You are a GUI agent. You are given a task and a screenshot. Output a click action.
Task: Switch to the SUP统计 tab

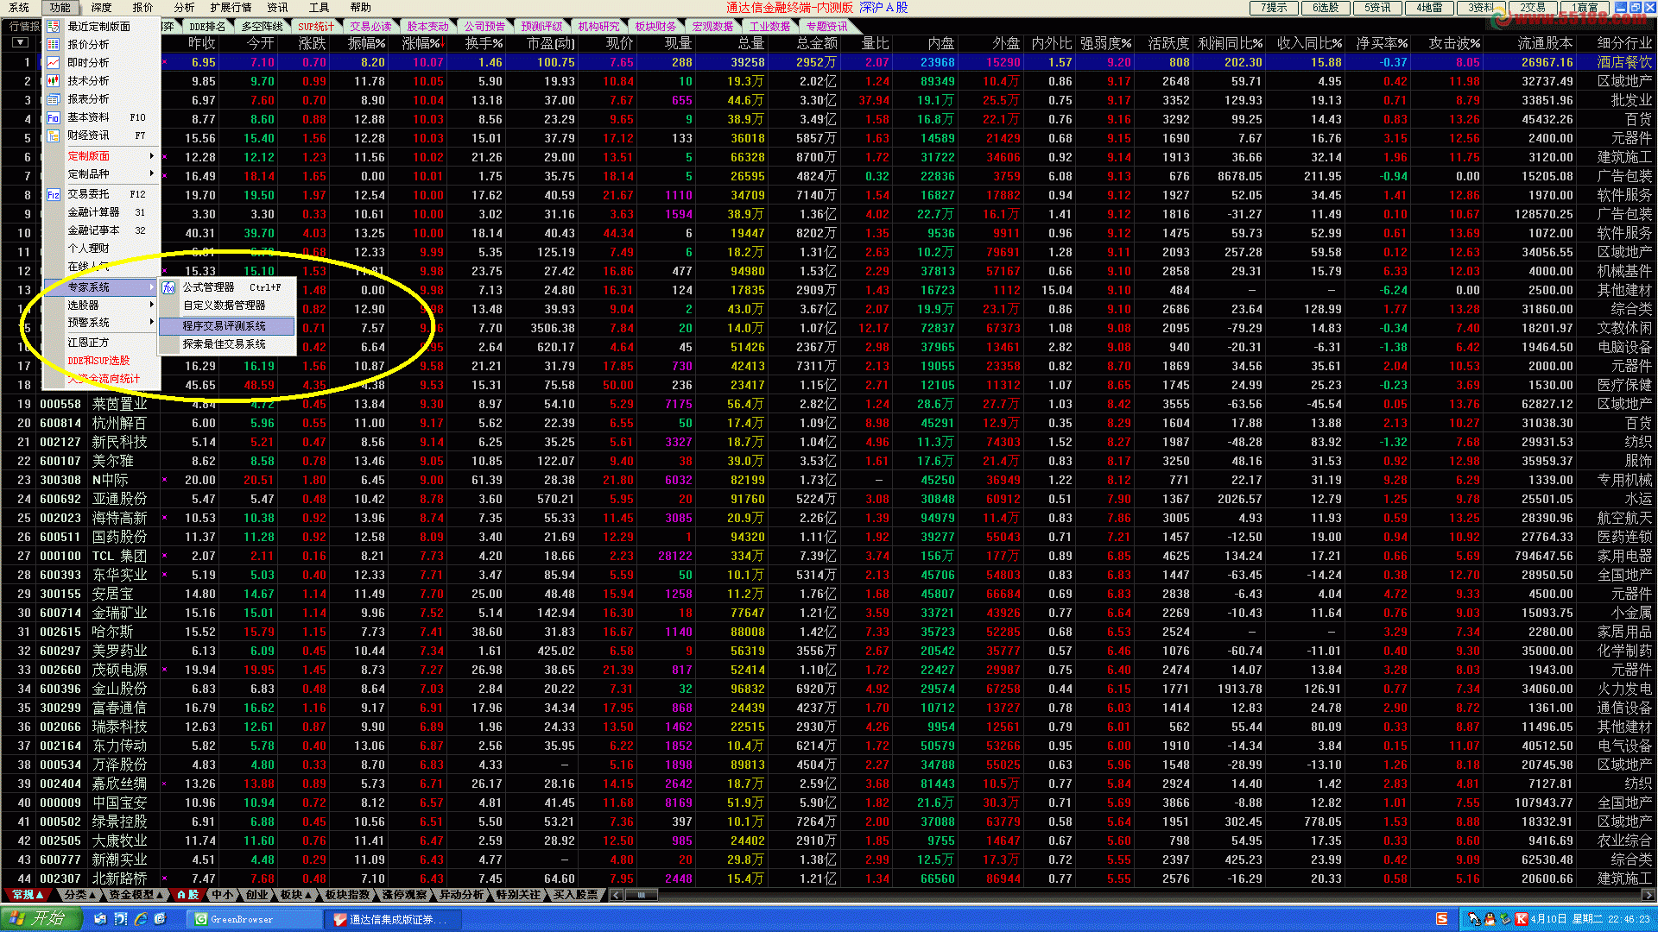tap(316, 26)
